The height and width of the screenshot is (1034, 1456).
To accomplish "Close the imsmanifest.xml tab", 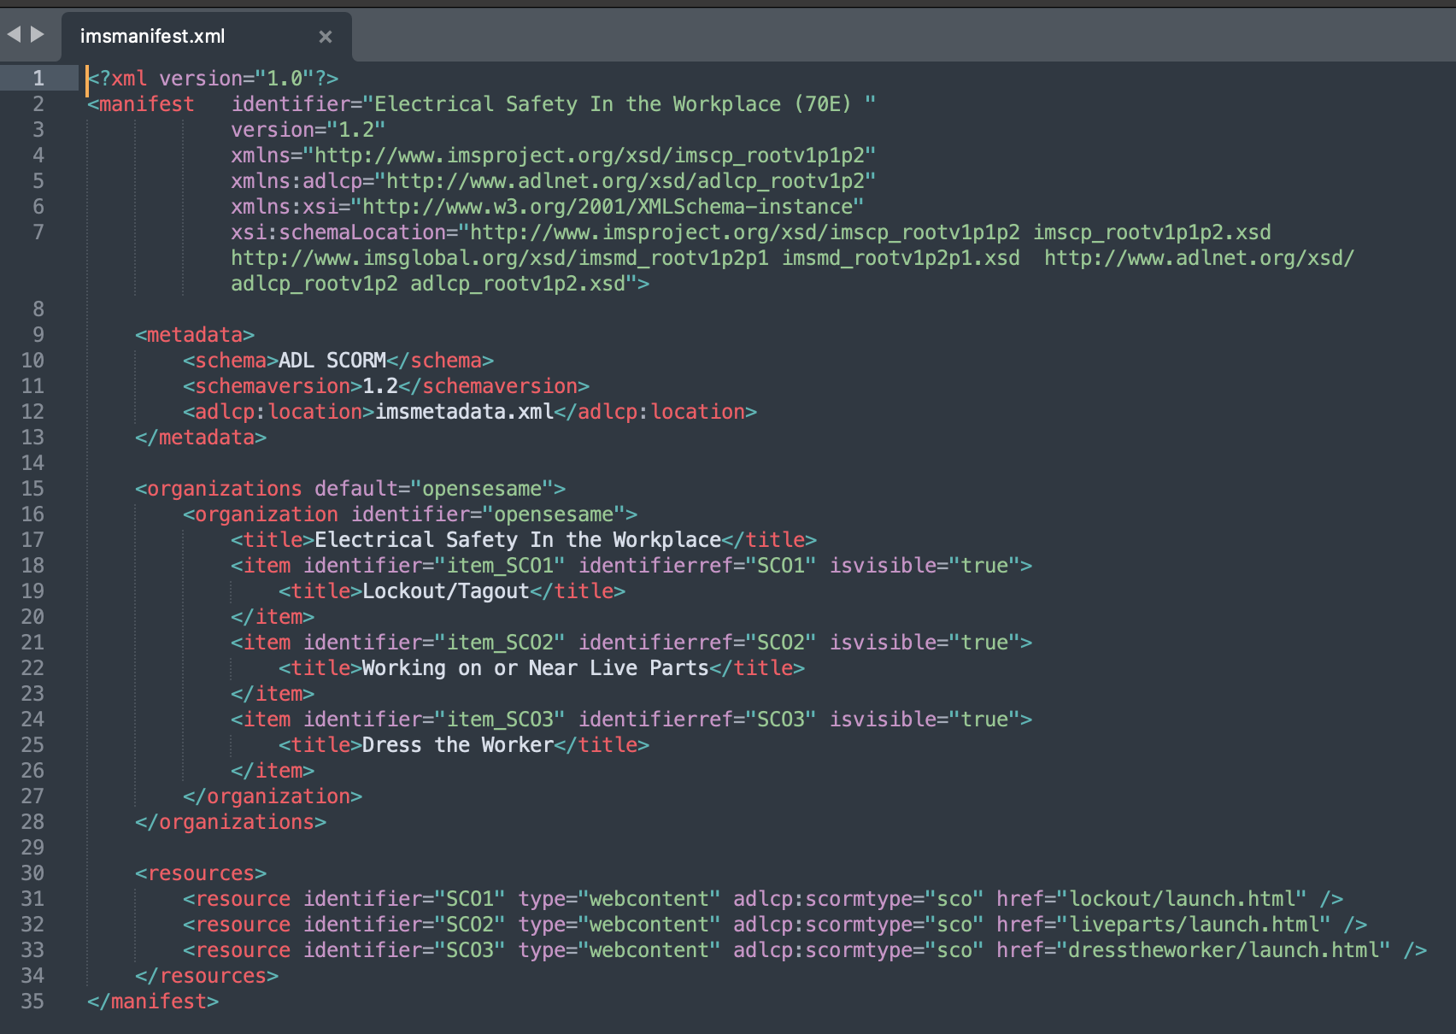I will pos(325,37).
